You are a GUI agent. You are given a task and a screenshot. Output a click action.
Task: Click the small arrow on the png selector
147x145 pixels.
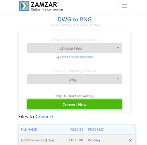118,79
